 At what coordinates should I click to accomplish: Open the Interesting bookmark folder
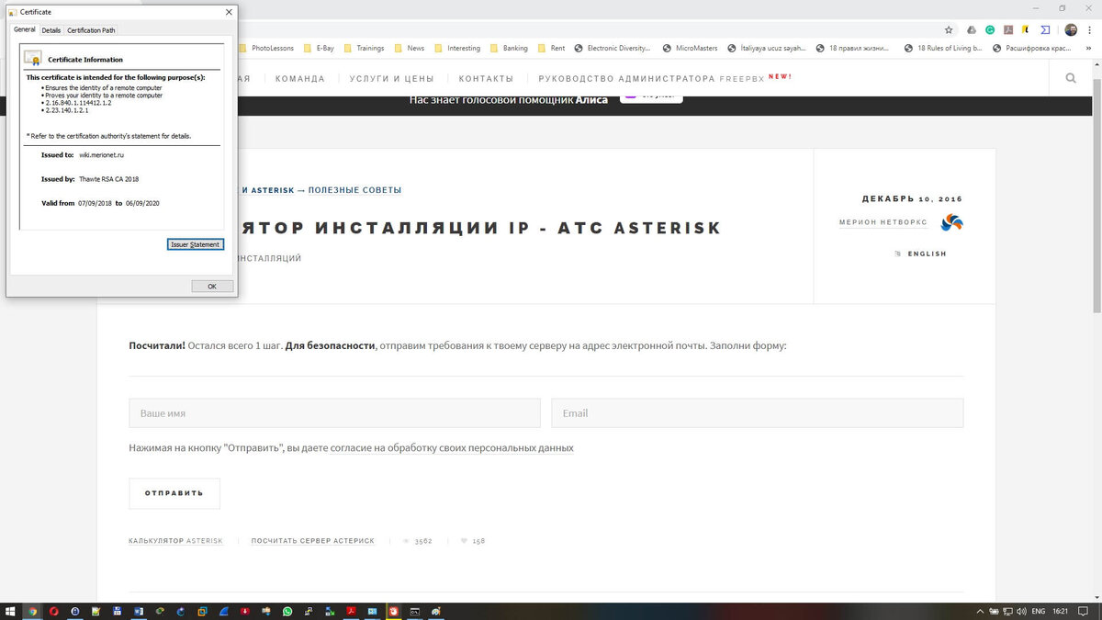[457, 48]
